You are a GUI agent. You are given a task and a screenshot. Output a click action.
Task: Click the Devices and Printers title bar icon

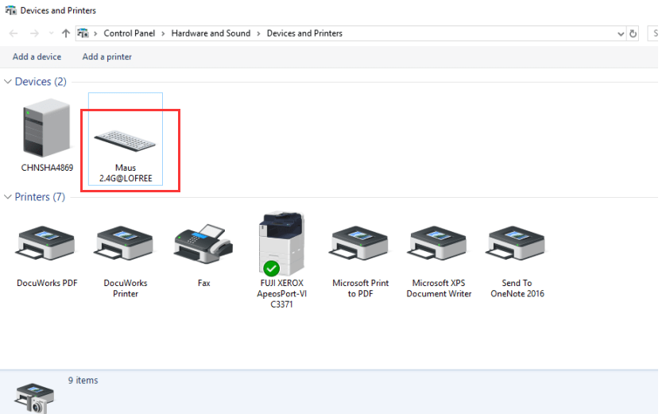[10, 10]
